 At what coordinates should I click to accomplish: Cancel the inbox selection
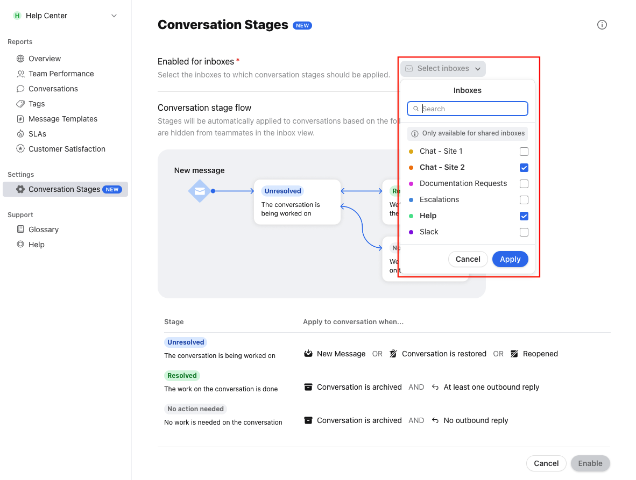[x=468, y=259]
